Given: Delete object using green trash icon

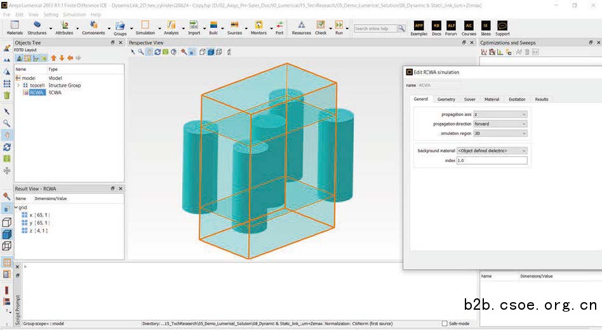Looking at the screenshot, I should (7, 95).
